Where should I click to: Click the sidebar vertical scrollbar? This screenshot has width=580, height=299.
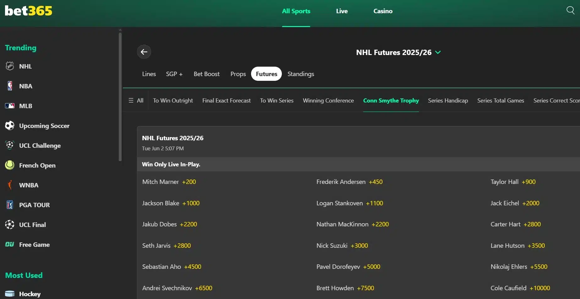tap(120, 97)
